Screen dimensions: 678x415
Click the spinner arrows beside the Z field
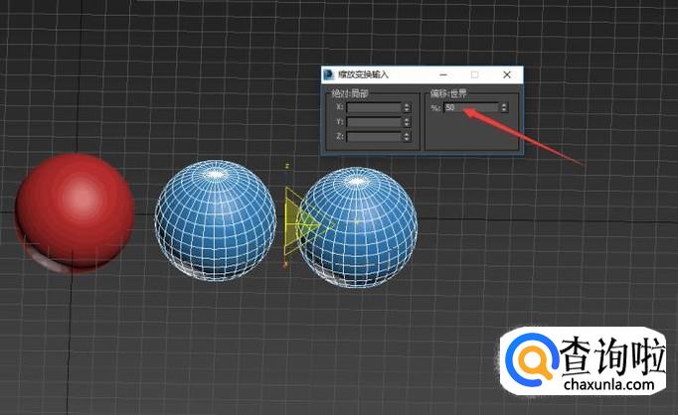407,137
